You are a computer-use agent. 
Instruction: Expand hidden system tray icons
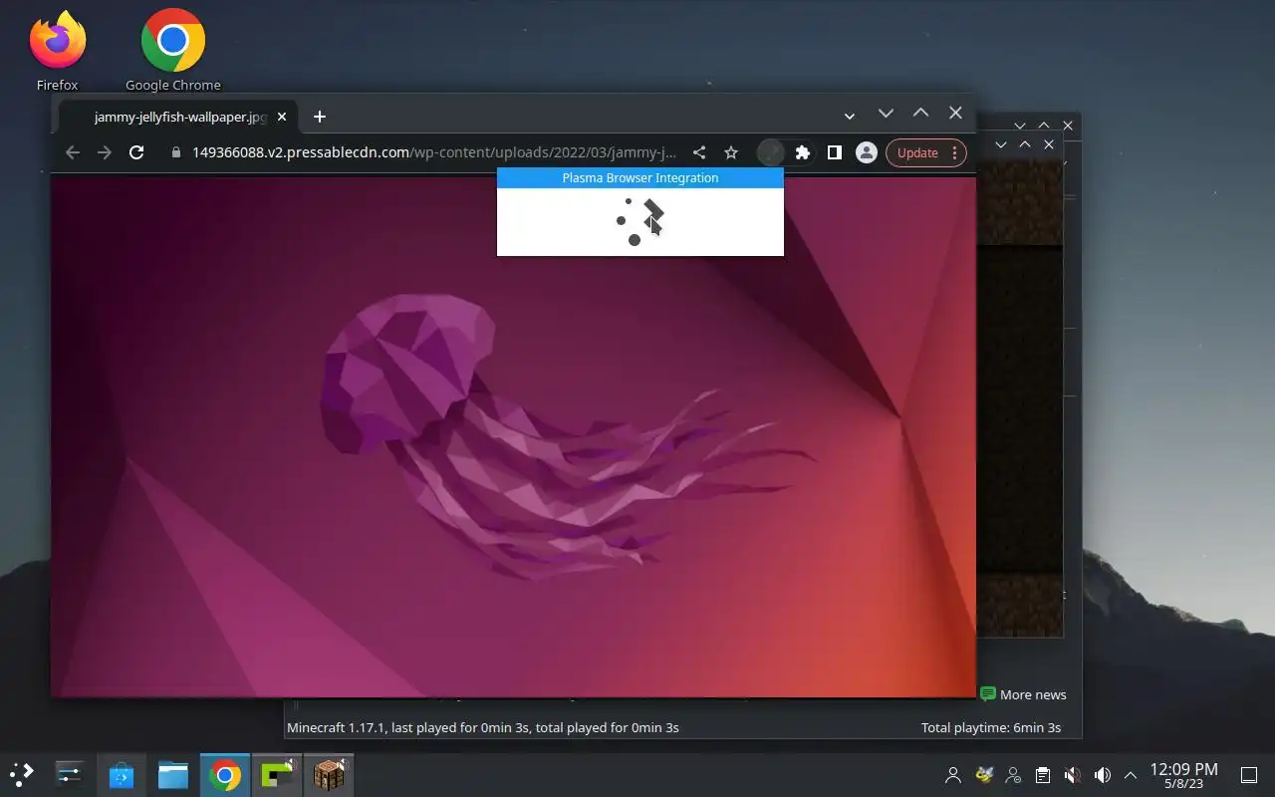1131,775
